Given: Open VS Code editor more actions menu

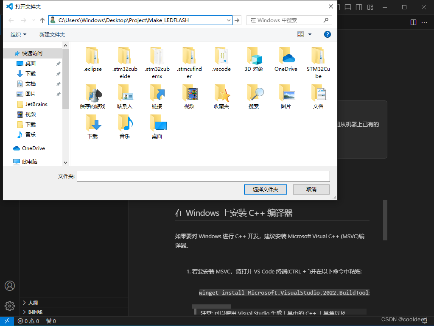Looking at the screenshot, I should 424,22.
